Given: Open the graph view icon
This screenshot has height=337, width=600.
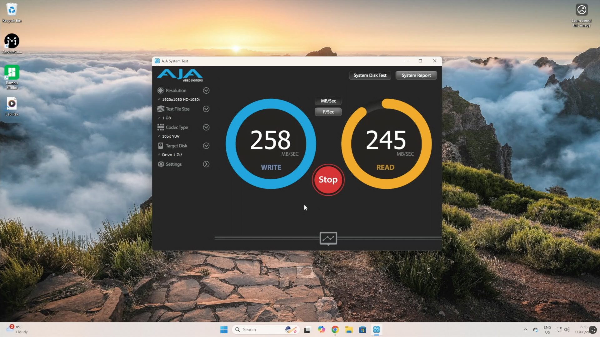Looking at the screenshot, I should pos(328,238).
